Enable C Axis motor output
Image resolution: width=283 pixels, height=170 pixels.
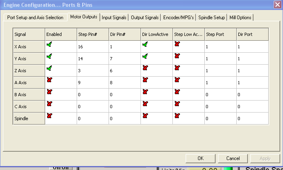coord(49,104)
